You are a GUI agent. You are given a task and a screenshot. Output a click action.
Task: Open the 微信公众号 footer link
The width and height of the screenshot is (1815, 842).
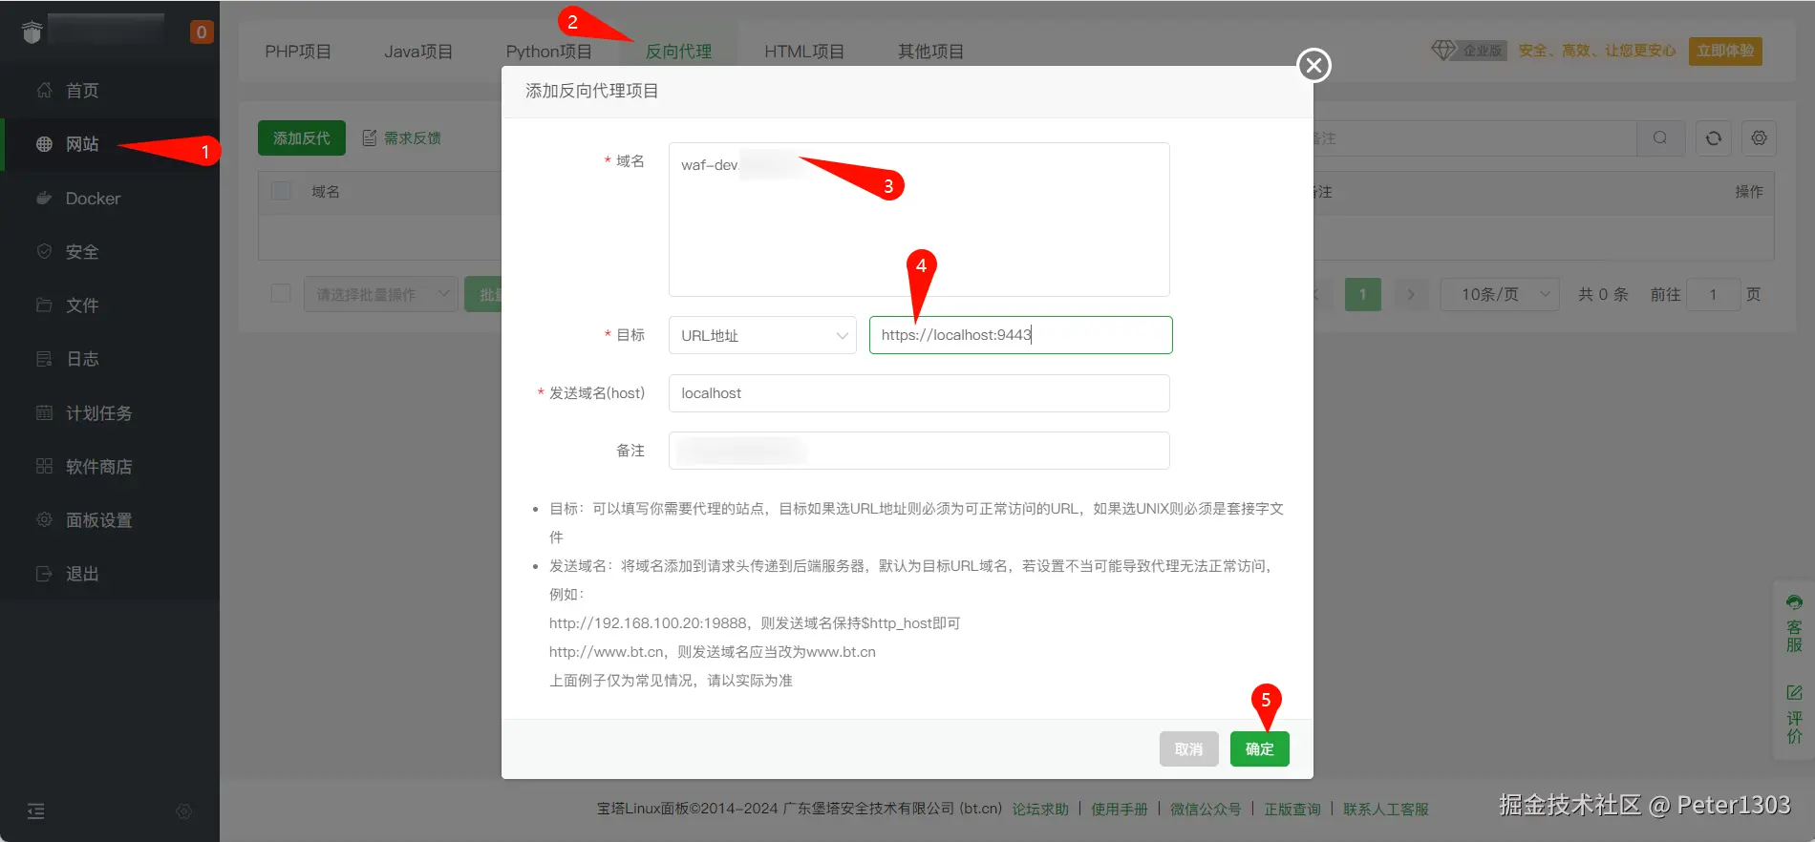pos(1206,809)
